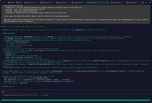Close the active sm.levels.io tab
The width and height of the screenshot is (152, 103).
[88, 3]
